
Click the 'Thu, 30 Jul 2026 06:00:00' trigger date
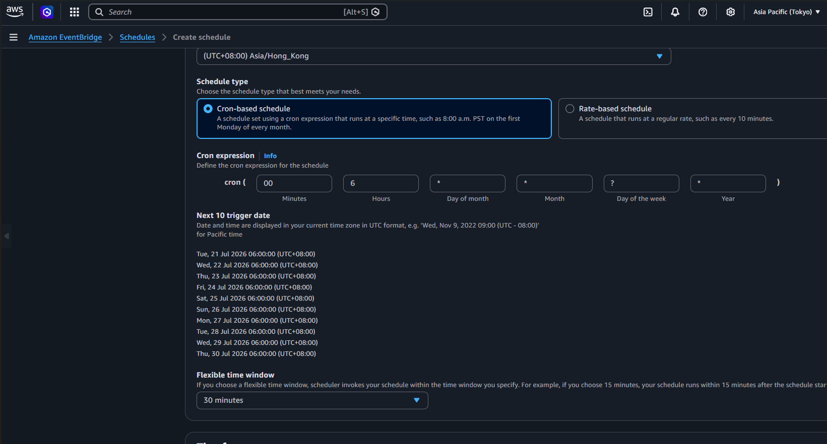click(x=257, y=354)
